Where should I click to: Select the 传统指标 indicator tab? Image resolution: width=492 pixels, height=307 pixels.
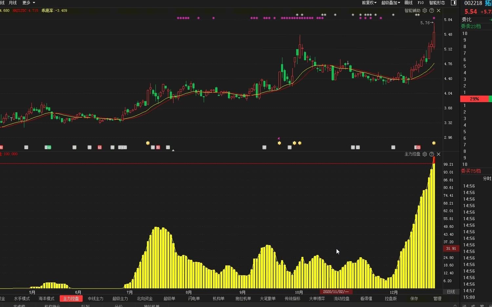click(293, 298)
